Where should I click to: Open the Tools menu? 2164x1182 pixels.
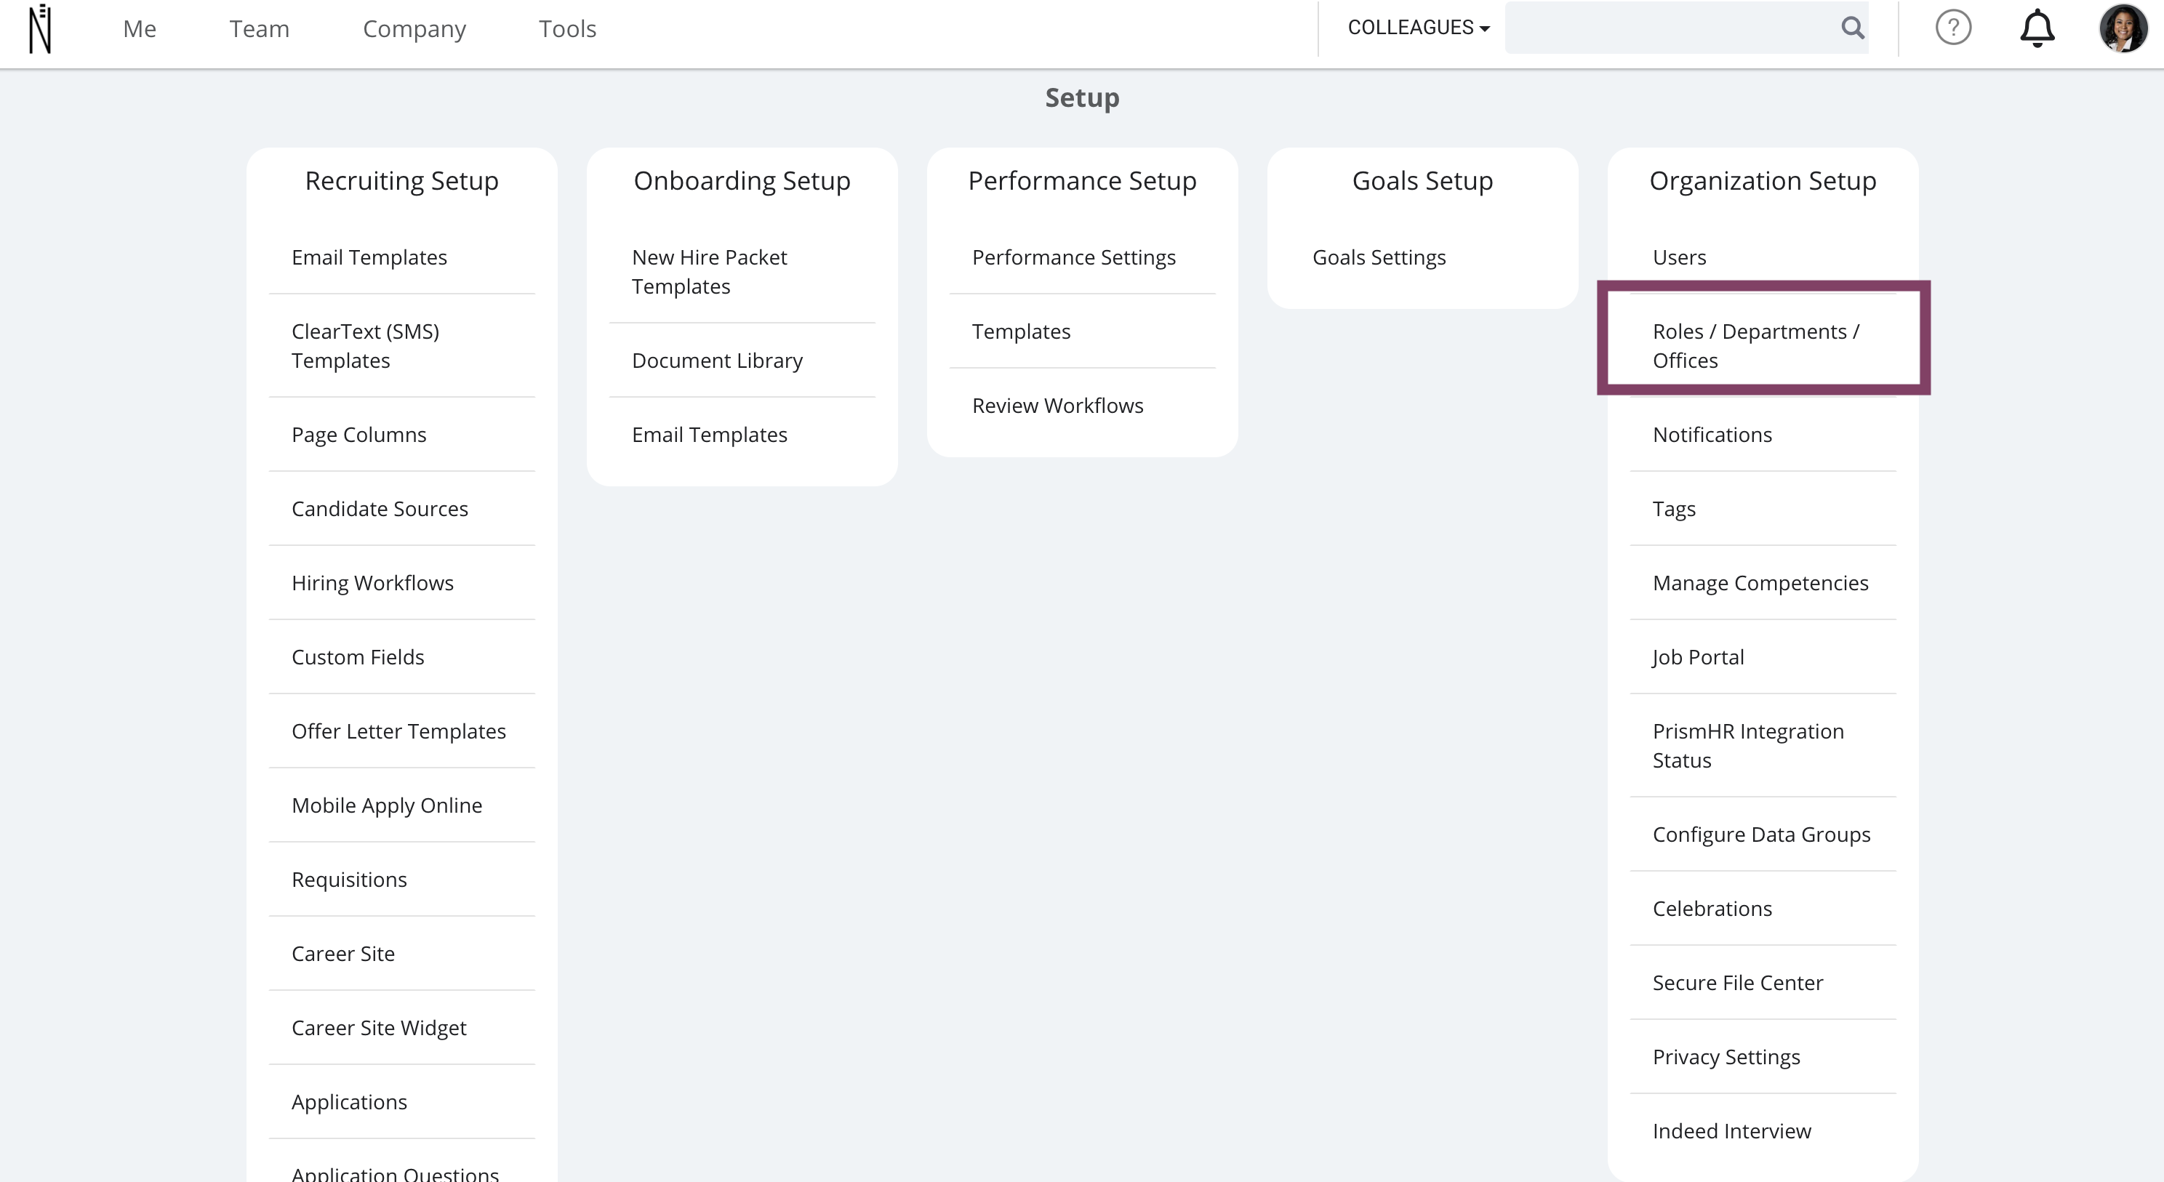[x=568, y=28]
